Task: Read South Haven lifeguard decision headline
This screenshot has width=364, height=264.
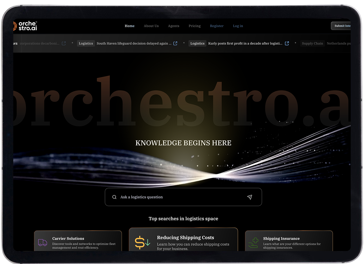Action: point(134,43)
